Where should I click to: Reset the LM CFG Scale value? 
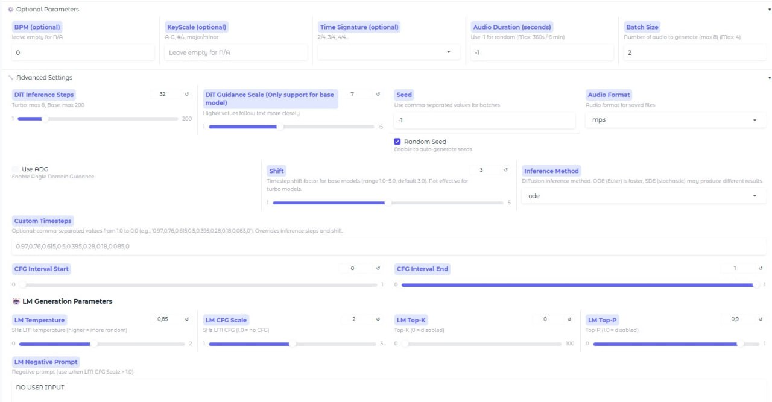(x=378, y=319)
